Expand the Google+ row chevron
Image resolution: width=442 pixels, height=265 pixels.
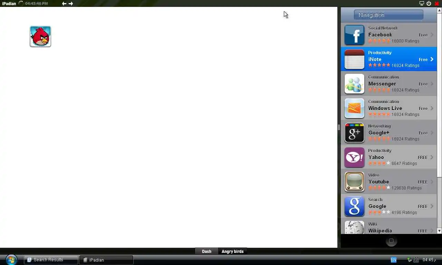pos(432,133)
